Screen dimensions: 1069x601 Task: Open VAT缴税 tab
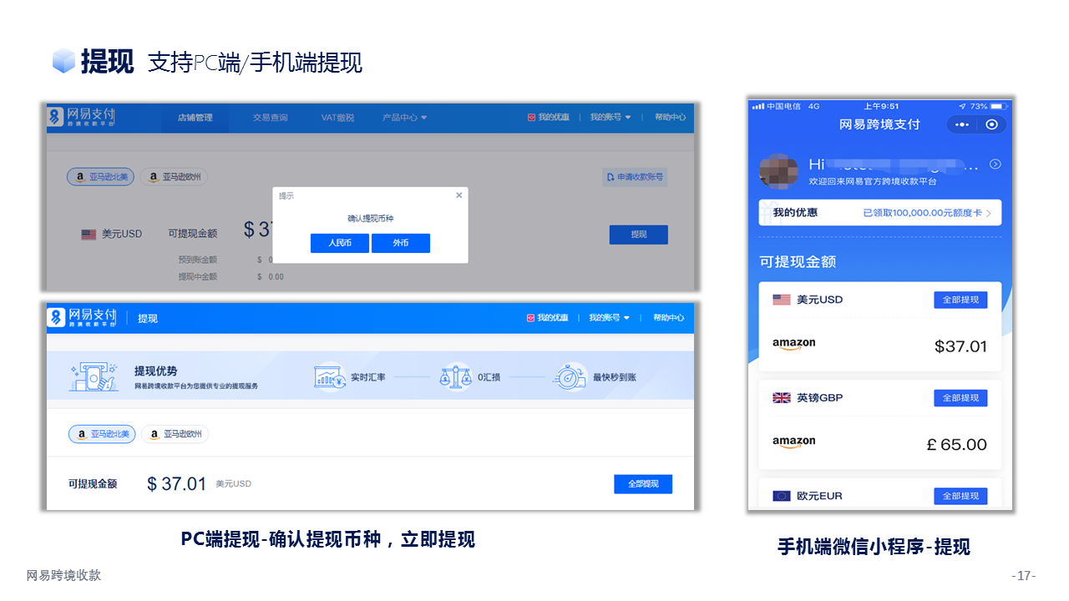point(337,118)
